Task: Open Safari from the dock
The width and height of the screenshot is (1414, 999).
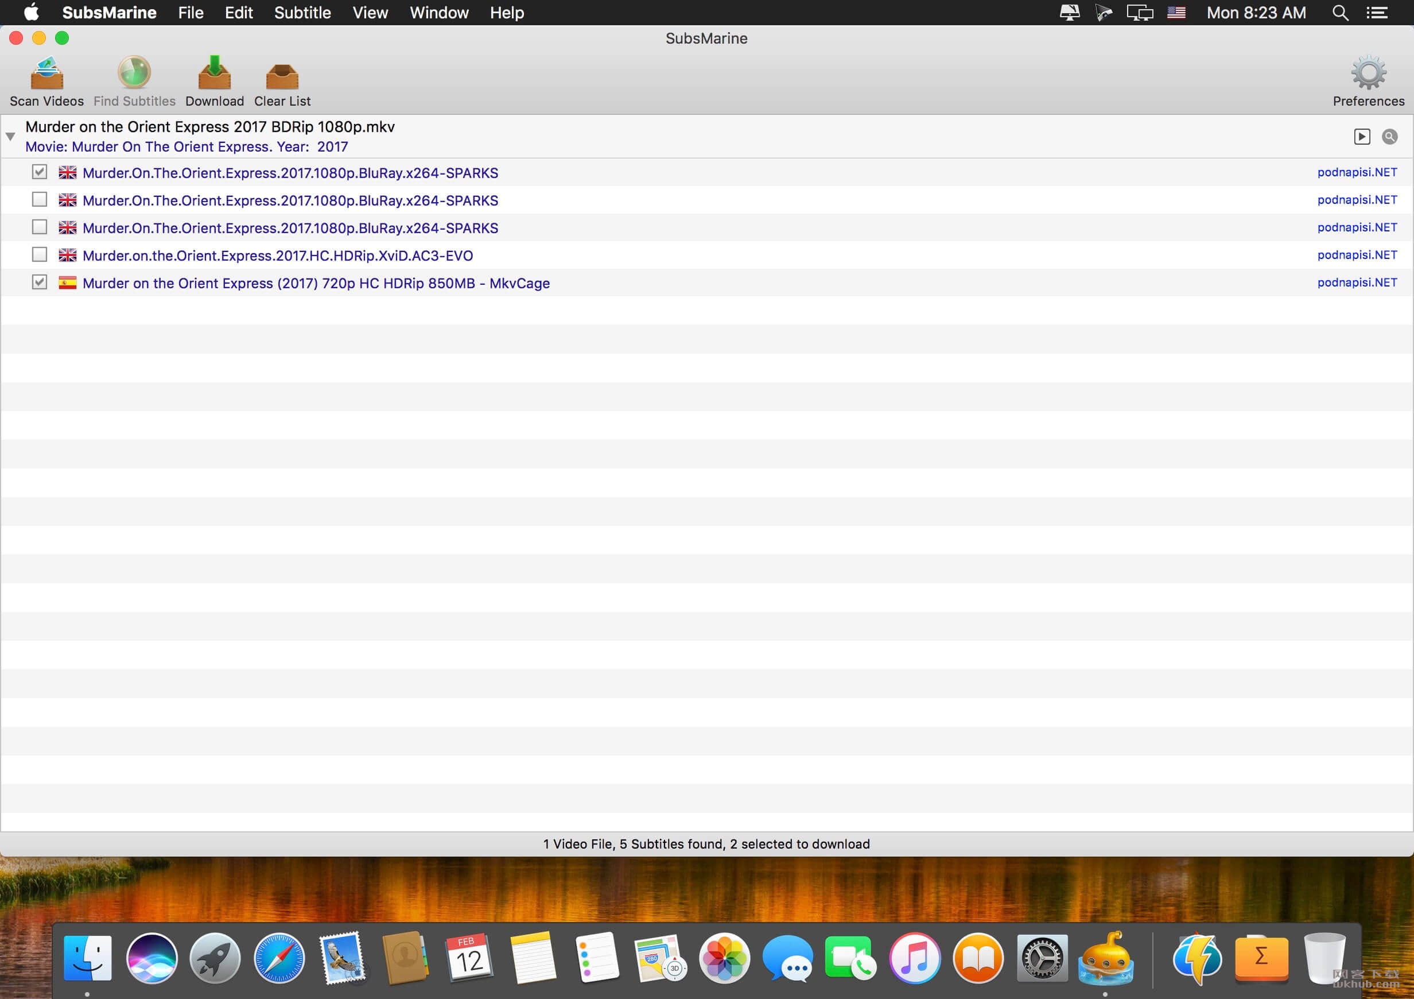Action: (x=279, y=958)
